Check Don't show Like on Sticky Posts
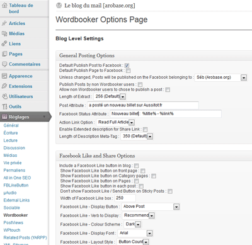This screenshot has height=245, width=252. (x=170, y=191)
